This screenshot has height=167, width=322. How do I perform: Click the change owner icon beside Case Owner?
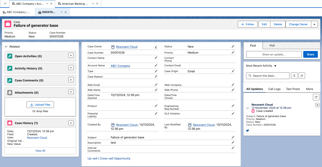tap(156, 47)
